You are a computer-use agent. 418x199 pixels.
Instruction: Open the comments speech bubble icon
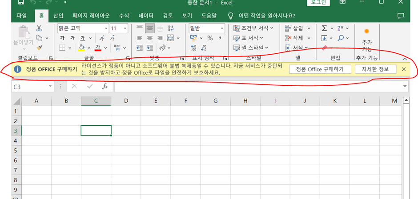[400, 16]
